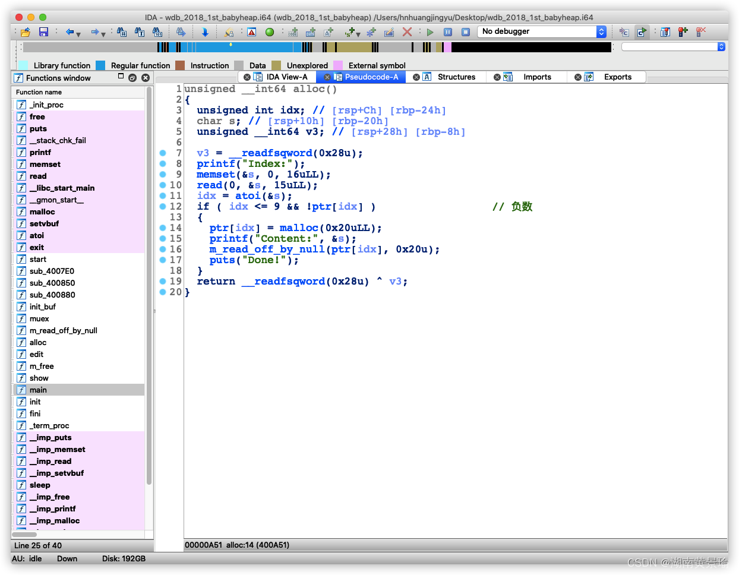739x575 pixels.
Task: Select the edit function row
Action: click(79, 354)
